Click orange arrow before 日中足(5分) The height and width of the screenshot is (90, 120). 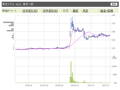[x=41, y=11]
